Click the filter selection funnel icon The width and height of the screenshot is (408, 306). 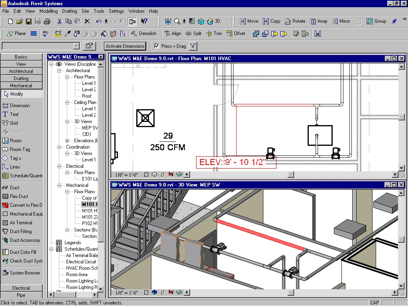pos(193,46)
